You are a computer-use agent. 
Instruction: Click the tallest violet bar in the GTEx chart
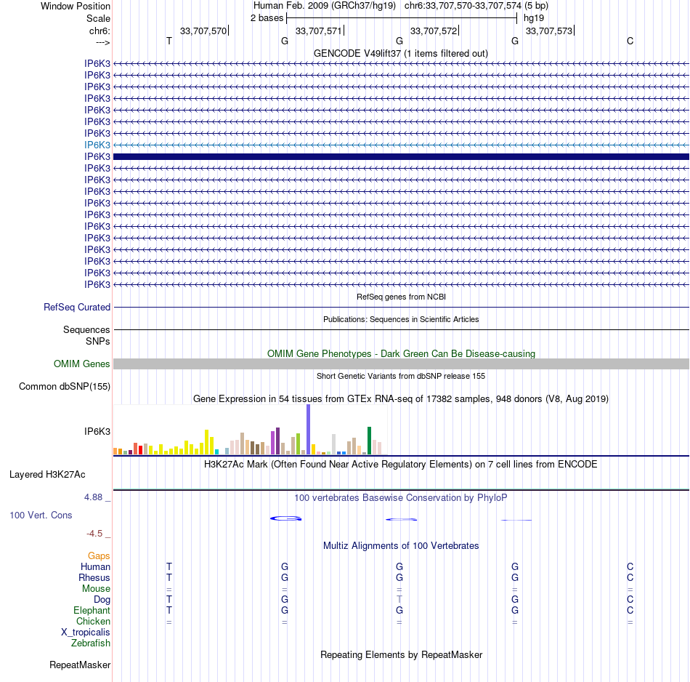coord(308,429)
